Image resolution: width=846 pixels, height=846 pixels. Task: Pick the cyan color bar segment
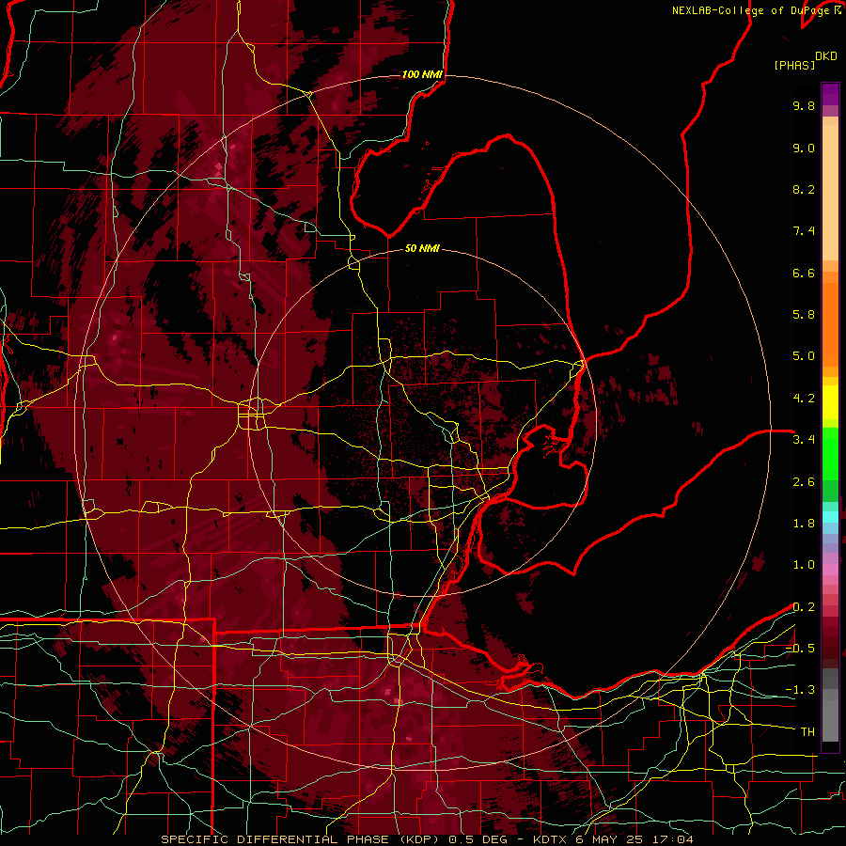pyautogui.click(x=830, y=516)
